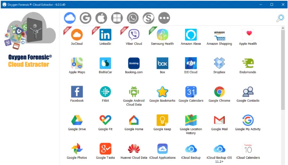This screenshot has width=288, height=165.
Task: Open Google Chrome service
Action: (x=219, y=94)
